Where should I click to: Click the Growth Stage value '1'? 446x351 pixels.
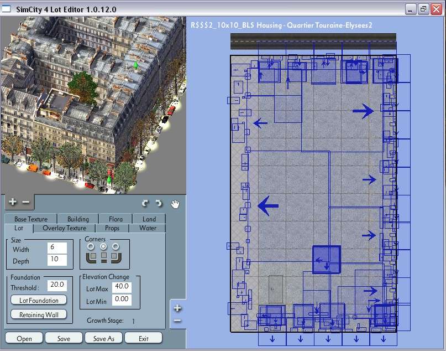coord(133,321)
